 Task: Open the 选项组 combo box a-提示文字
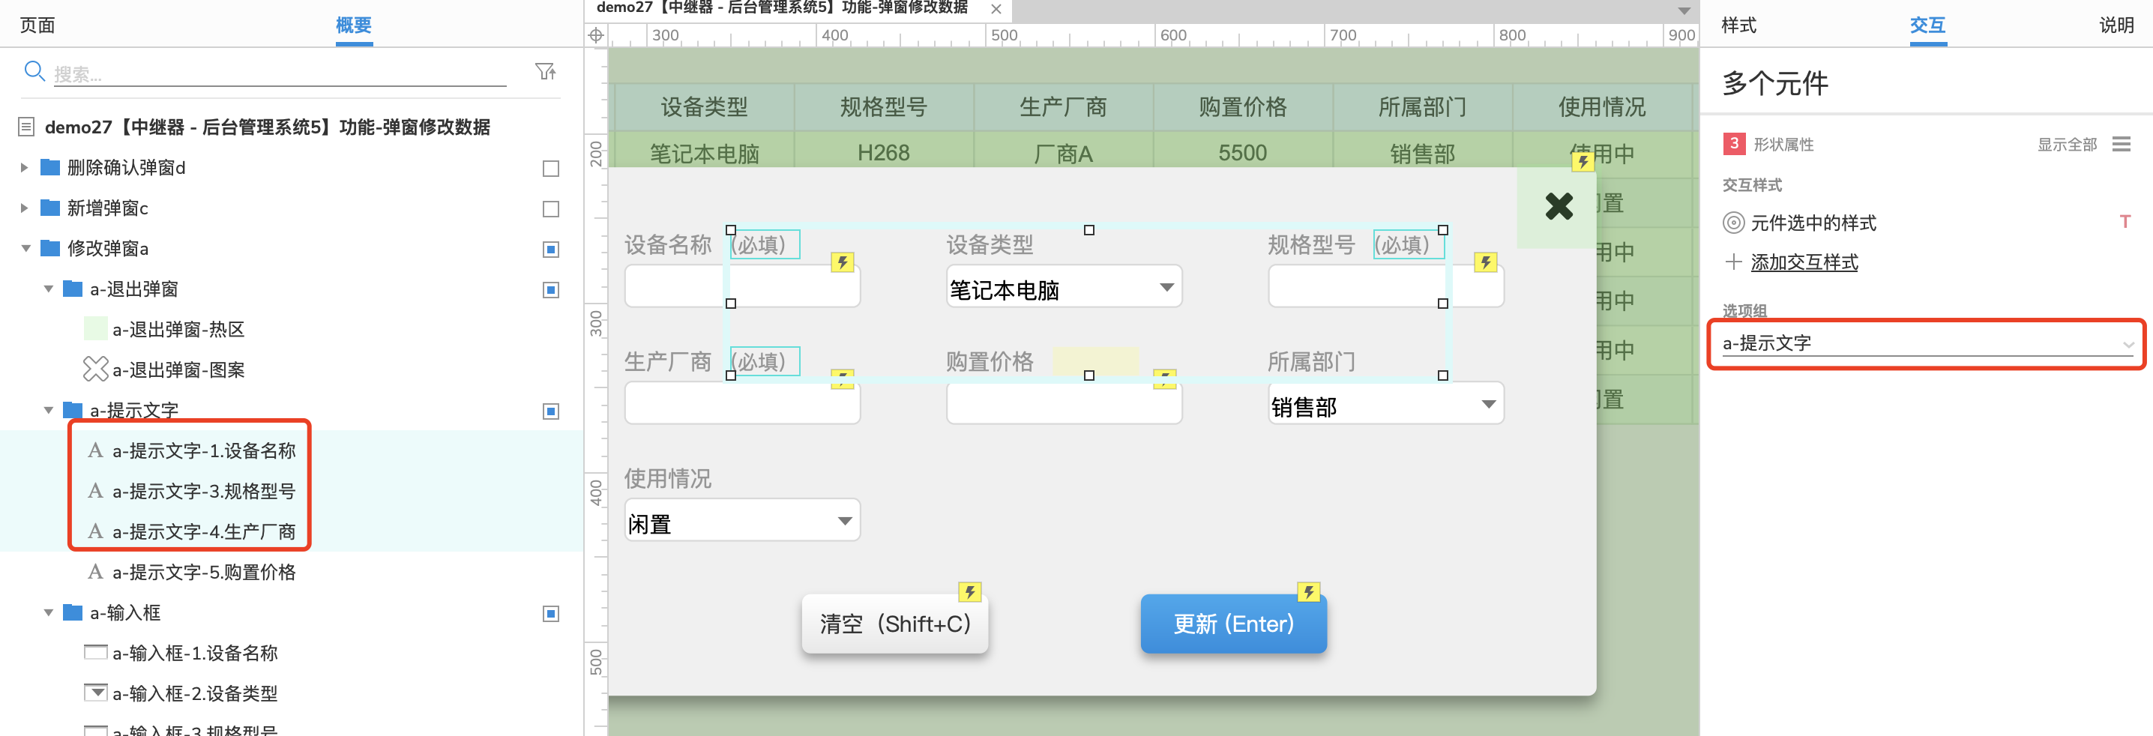pos(1927,343)
